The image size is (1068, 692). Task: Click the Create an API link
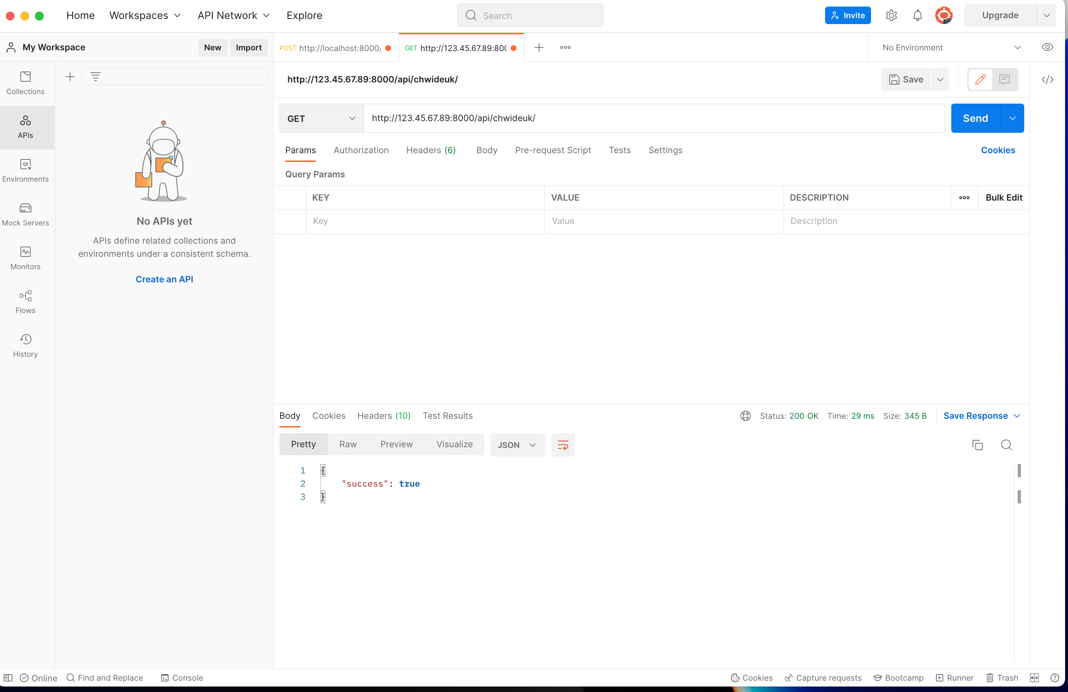(164, 279)
